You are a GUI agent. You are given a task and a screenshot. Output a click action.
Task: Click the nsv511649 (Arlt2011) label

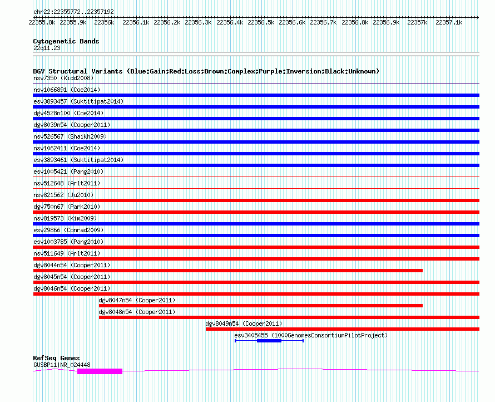(67, 253)
